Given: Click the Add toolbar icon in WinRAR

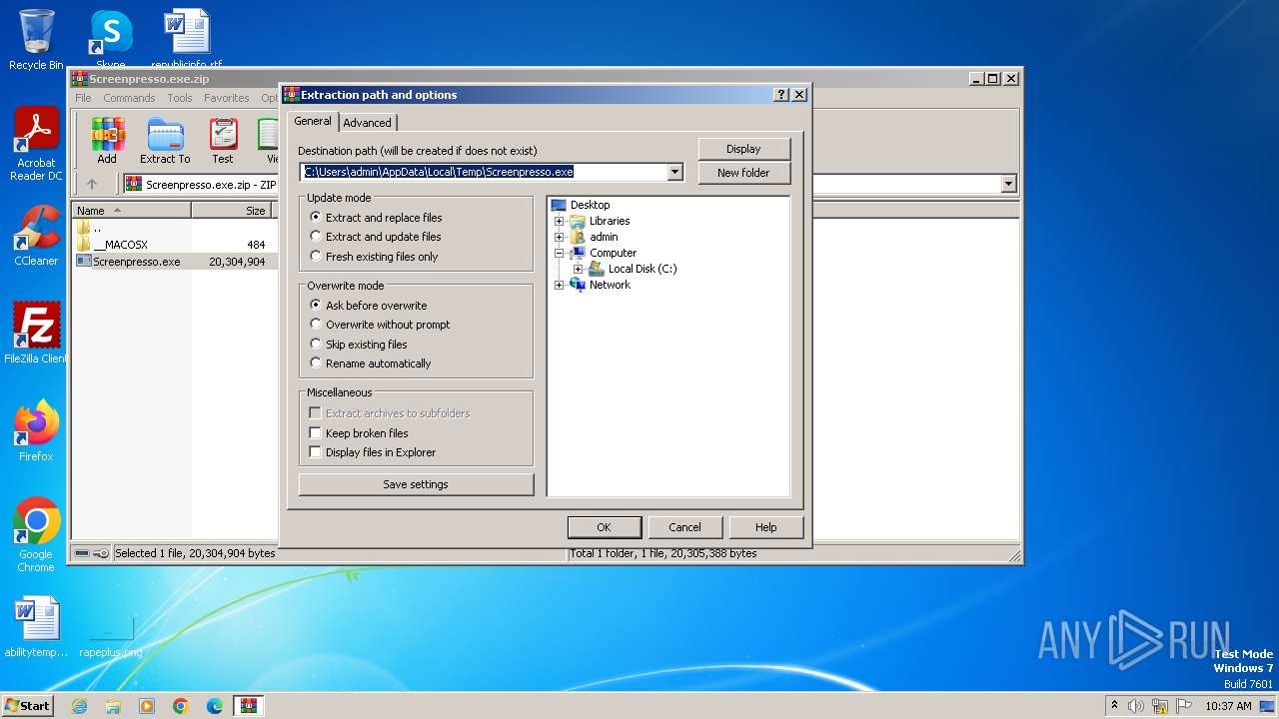Looking at the screenshot, I should pos(107,141).
